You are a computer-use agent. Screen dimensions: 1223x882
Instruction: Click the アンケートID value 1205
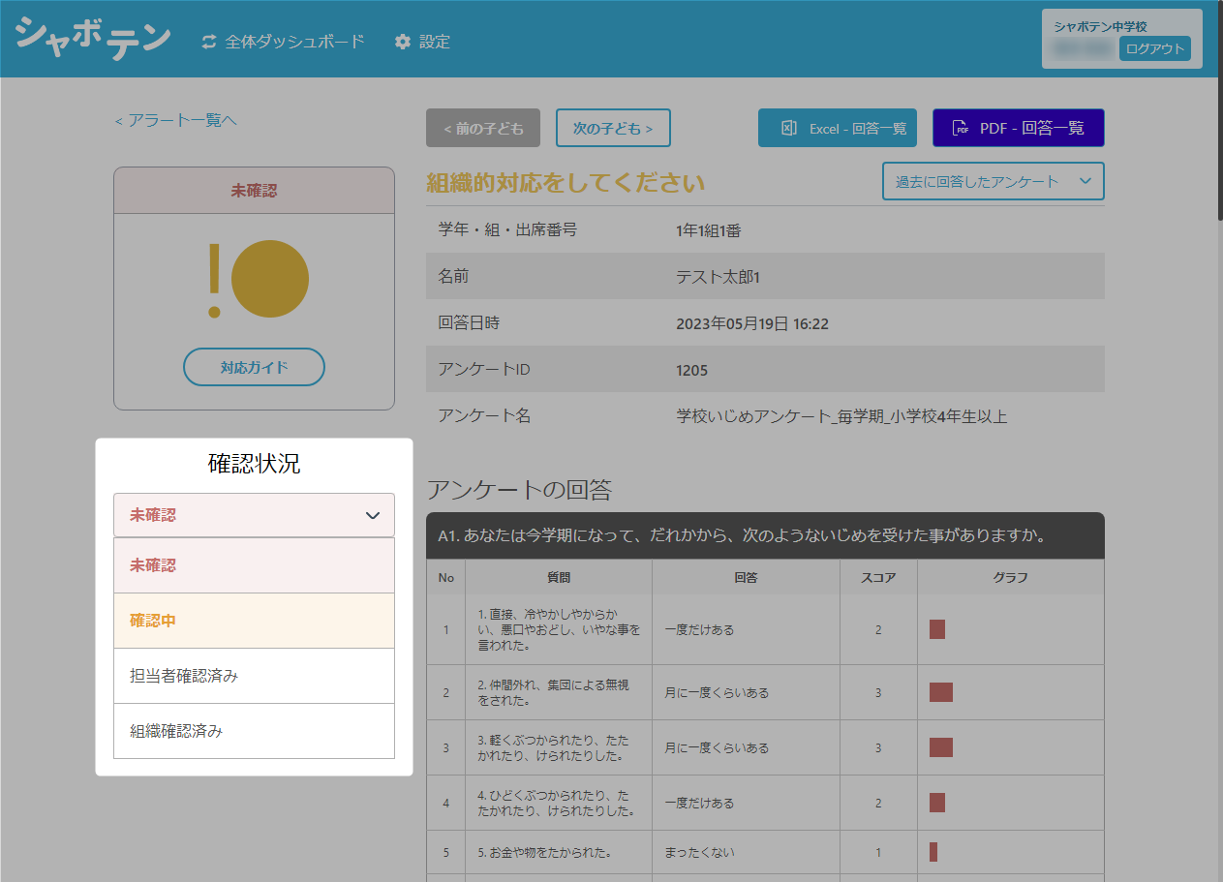(x=691, y=370)
